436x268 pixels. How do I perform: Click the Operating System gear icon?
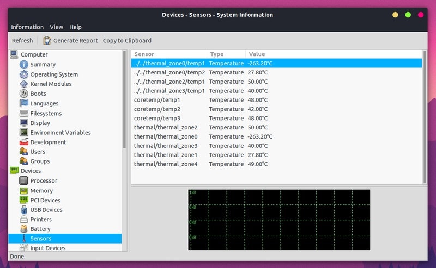pyautogui.click(x=24, y=74)
